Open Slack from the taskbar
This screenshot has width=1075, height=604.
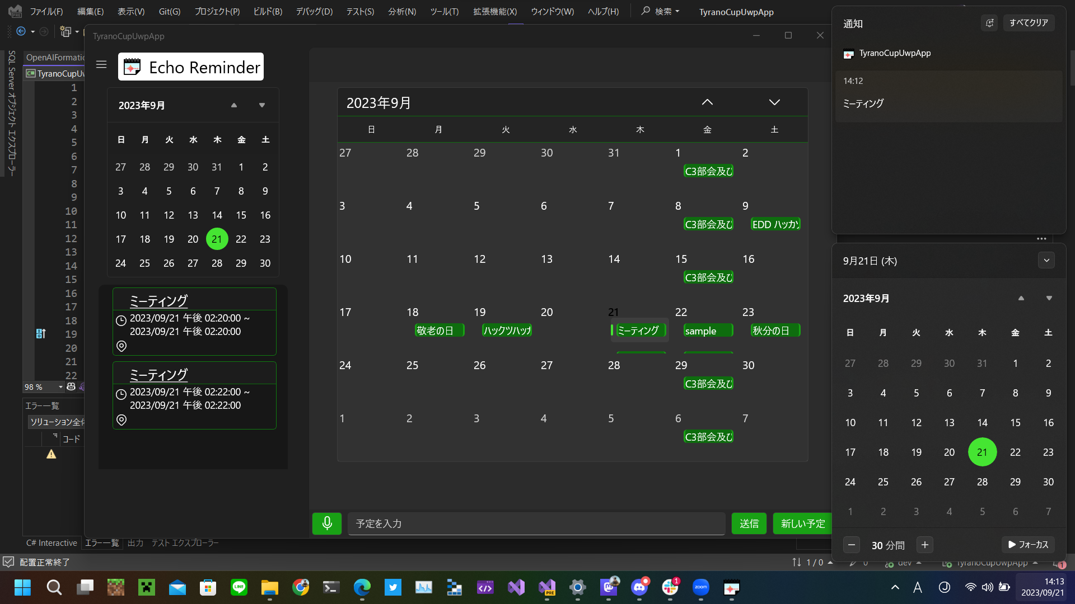(x=670, y=587)
